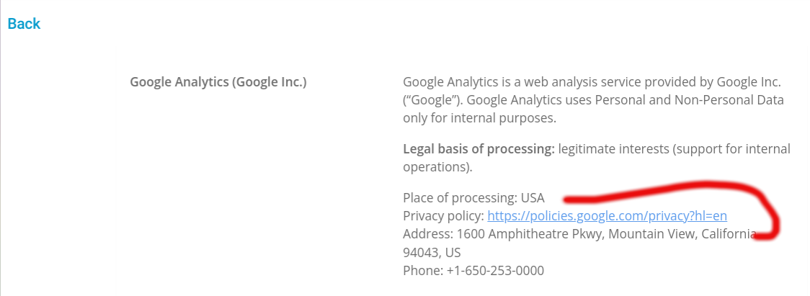Viewport: 810px width, 296px height.
Task: Select the only for internal purposes text
Action: point(479,118)
